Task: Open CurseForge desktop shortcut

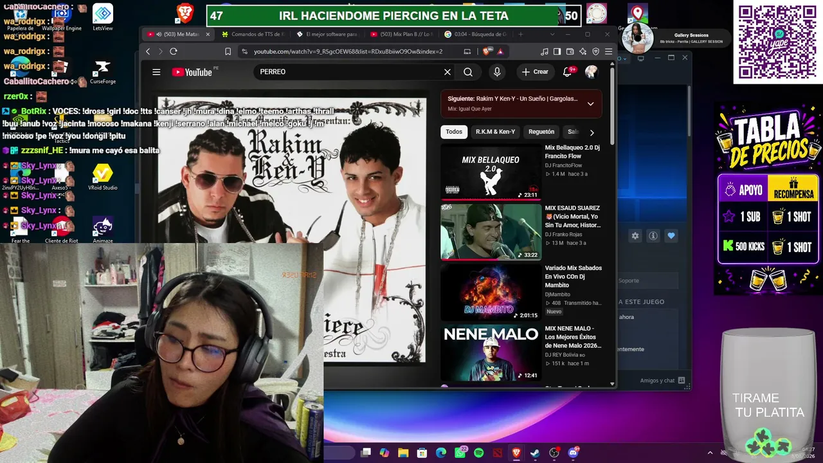Action: tap(102, 72)
